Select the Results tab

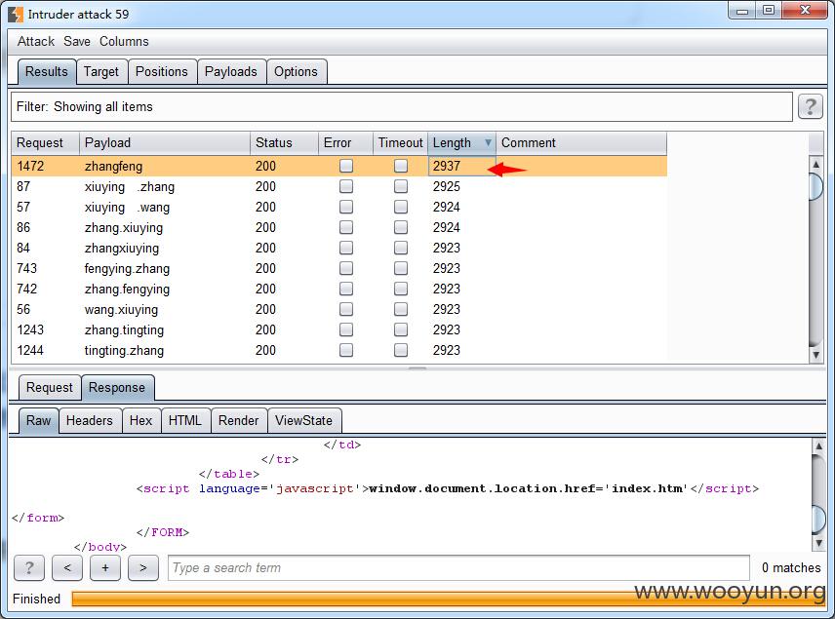pyautogui.click(x=46, y=72)
